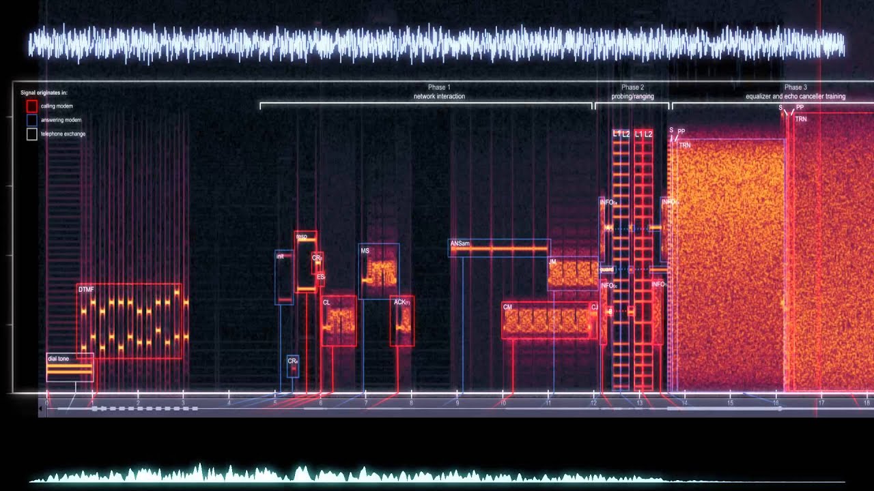This screenshot has height=491, width=874.
Task: Click the 4 second timeline marker
Action: tap(229, 403)
